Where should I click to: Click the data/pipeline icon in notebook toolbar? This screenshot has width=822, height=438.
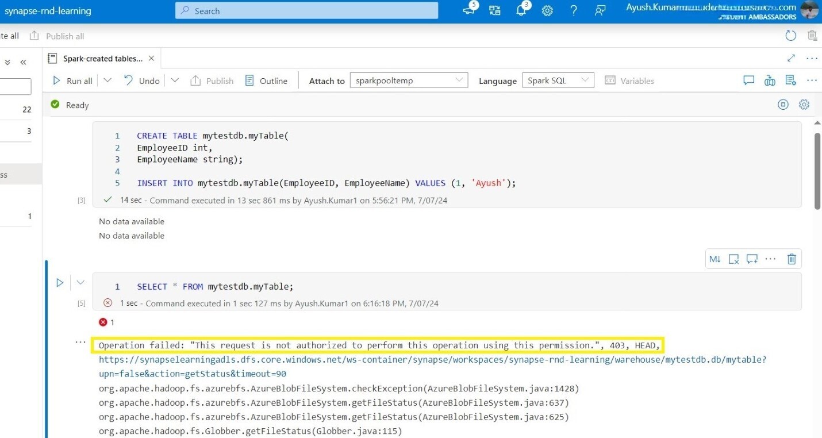tap(770, 80)
